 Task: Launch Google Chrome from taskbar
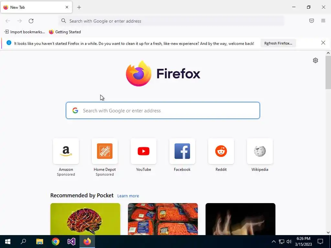point(56,242)
